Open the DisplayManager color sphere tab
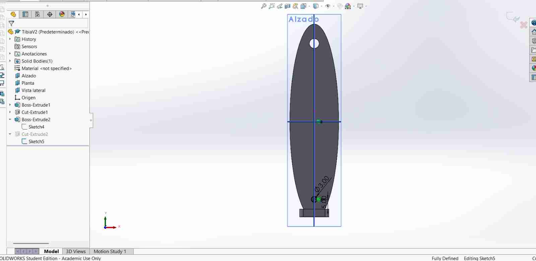Viewport: 536px width, 261px height. pos(62,14)
